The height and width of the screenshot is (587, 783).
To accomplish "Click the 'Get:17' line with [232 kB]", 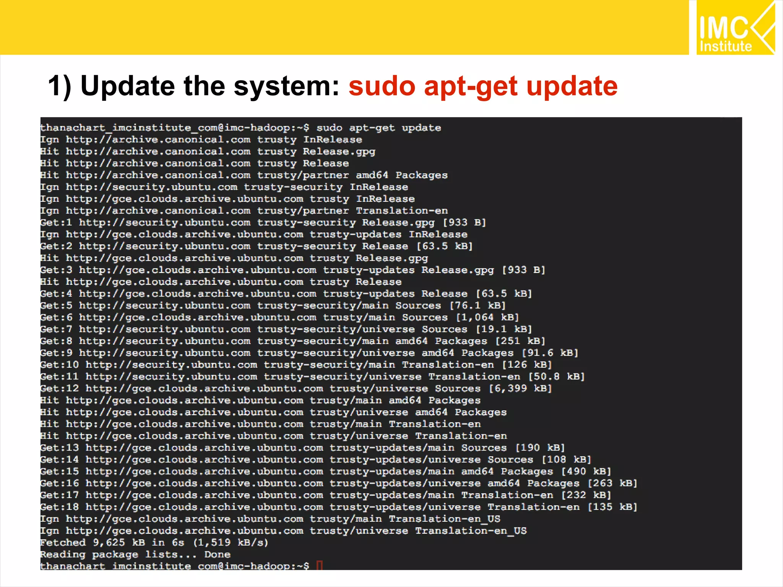I will [326, 495].
